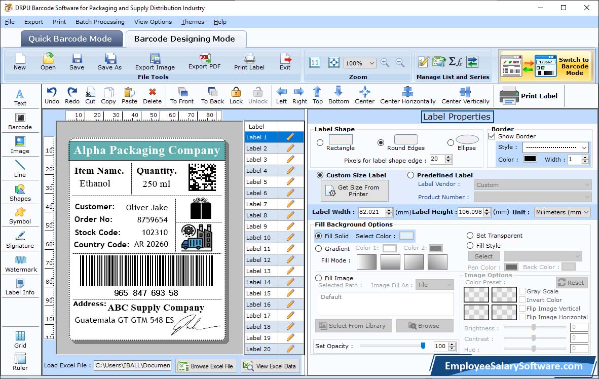The width and height of the screenshot is (599, 379).
Task: Open the Shapes tool
Action: click(x=20, y=193)
